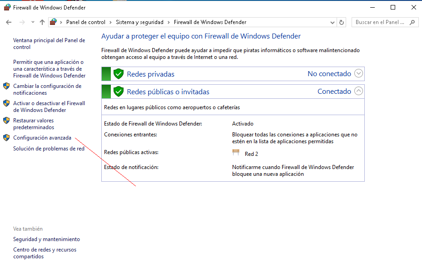
Task: Expand arrow after Panel de control breadcrumb
Action: [x=111, y=23]
